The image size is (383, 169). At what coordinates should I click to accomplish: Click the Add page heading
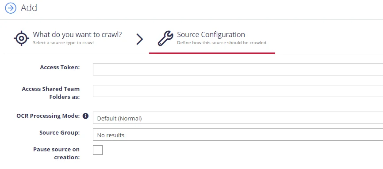click(x=29, y=8)
